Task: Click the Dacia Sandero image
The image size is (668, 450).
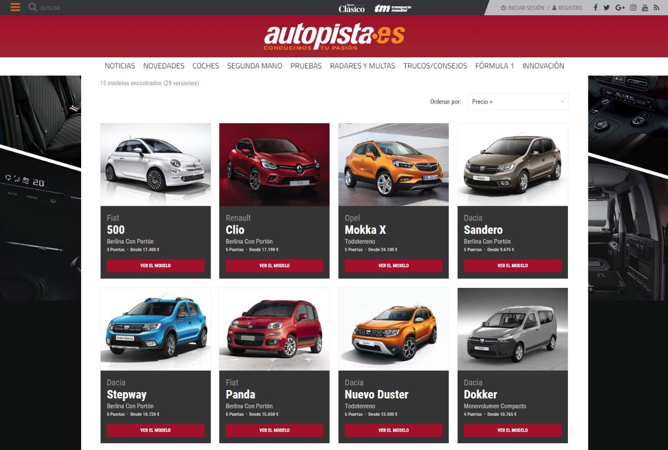Action: tap(513, 164)
